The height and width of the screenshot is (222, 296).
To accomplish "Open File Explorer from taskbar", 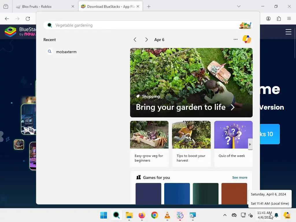I will coord(129,215).
